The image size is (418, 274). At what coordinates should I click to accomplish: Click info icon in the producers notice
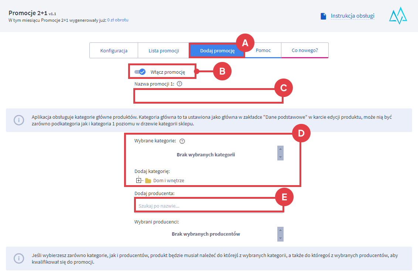[19, 259]
